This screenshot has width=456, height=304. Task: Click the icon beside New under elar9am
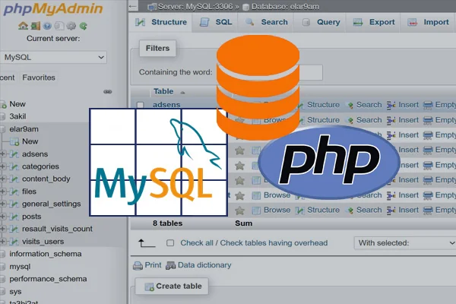14,141
